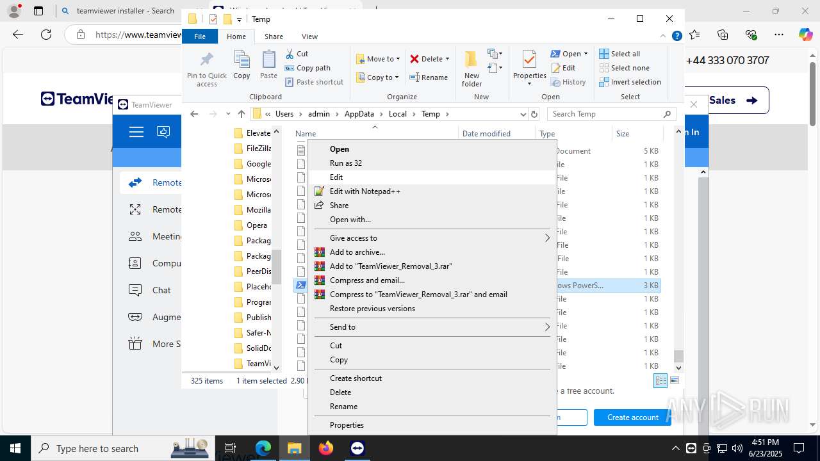Open TeamViewer hamburger menu
Image resolution: width=820 pixels, height=461 pixels.
pyautogui.click(x=136, y=132)
